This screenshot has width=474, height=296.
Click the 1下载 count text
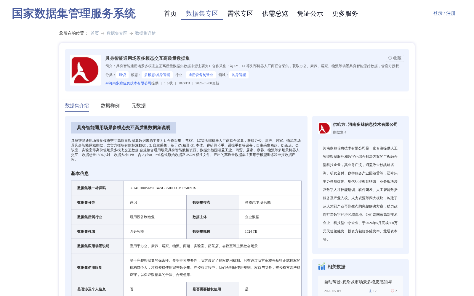[x=168, y=83]
